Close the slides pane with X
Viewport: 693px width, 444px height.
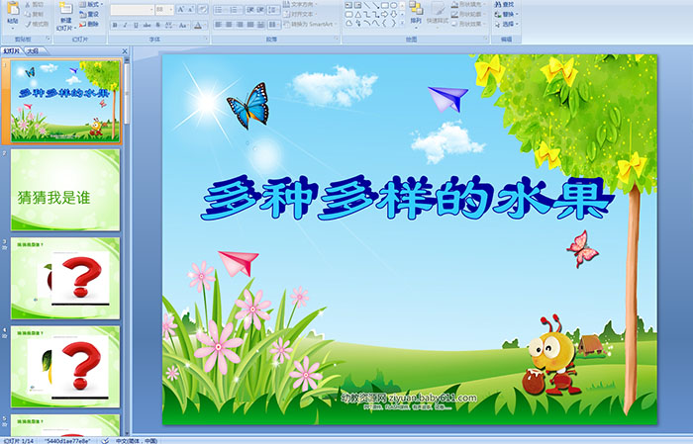(125, 51)
